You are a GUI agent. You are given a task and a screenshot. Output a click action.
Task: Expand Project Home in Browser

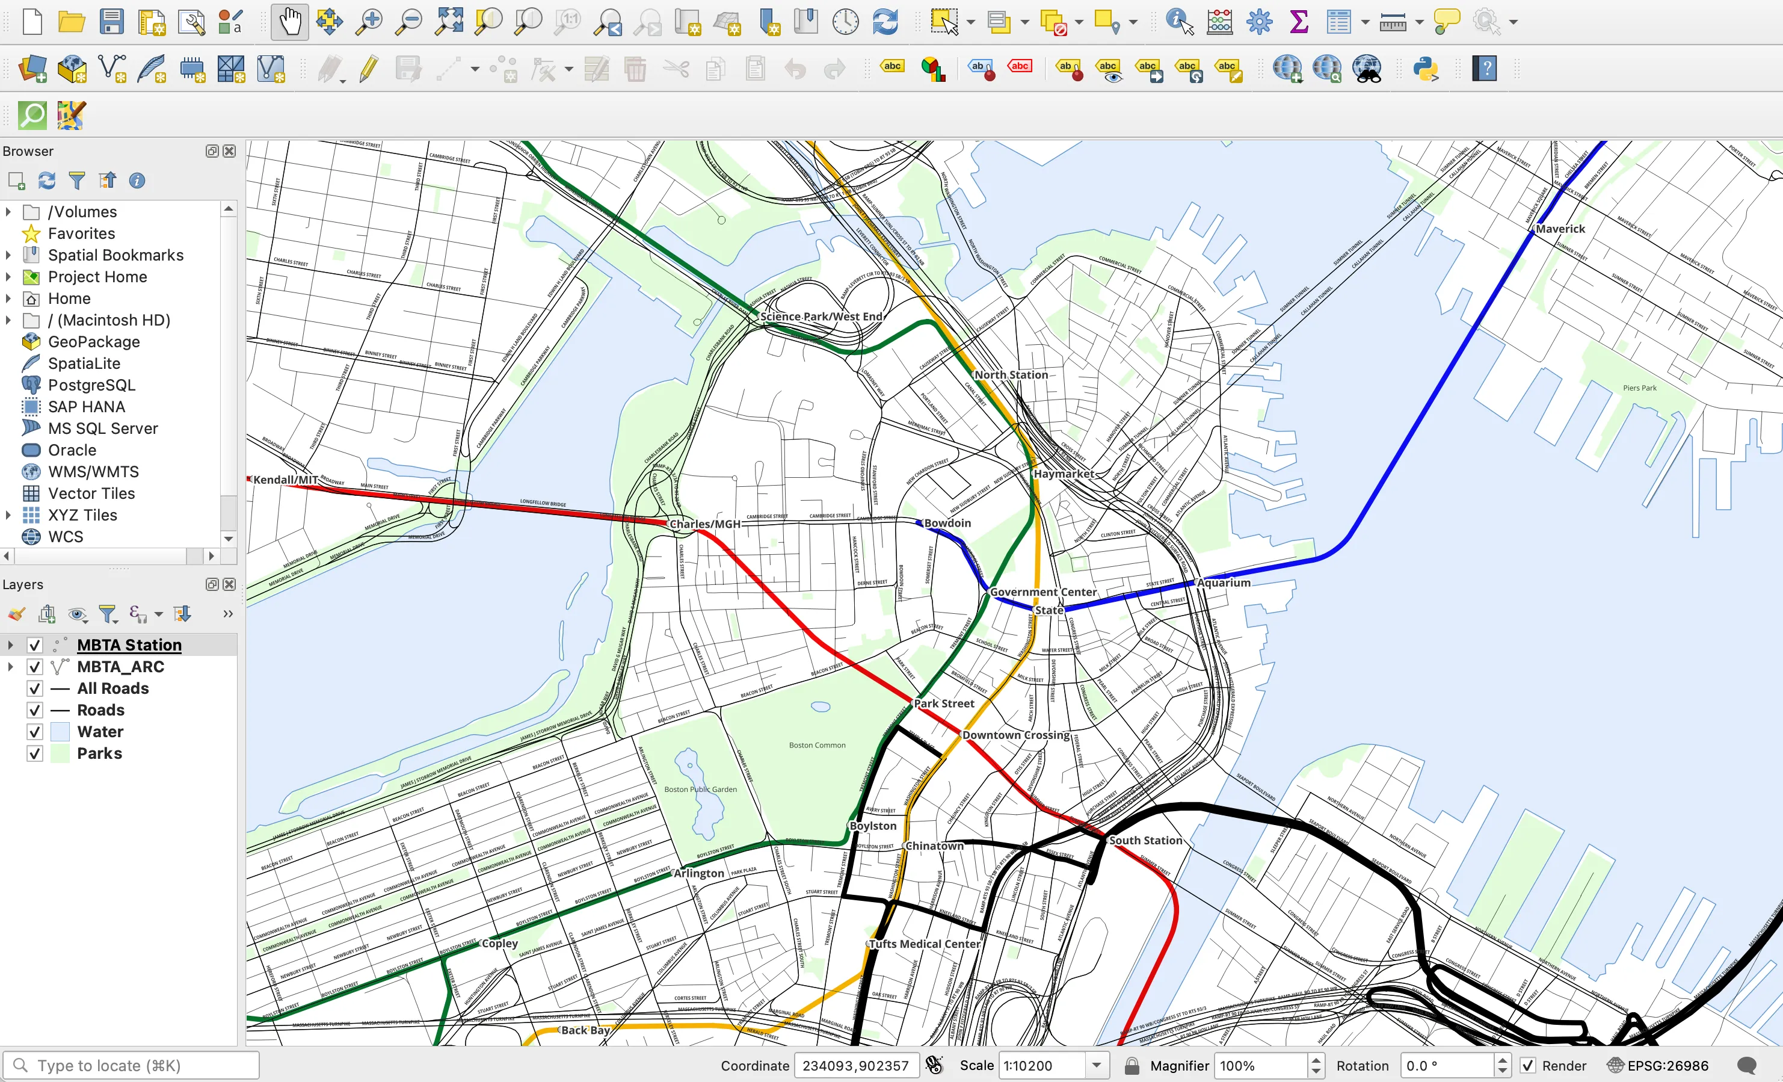(x=8, y=277)
